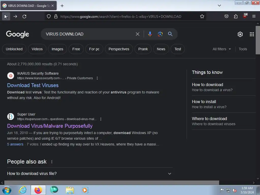Viewport: 260px width, 195px height.
Task: Open the Windows Start menu
Action: point(7,190)
